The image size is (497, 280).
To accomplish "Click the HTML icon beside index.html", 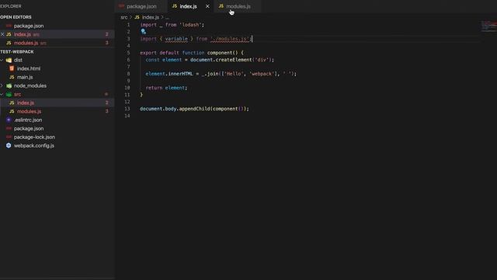I will [x=12, y=68].
